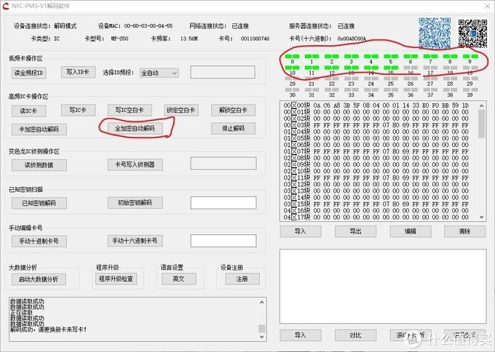
Task: Focus the input field in 手动编辑卡号 section
Action: click(223, 241)
